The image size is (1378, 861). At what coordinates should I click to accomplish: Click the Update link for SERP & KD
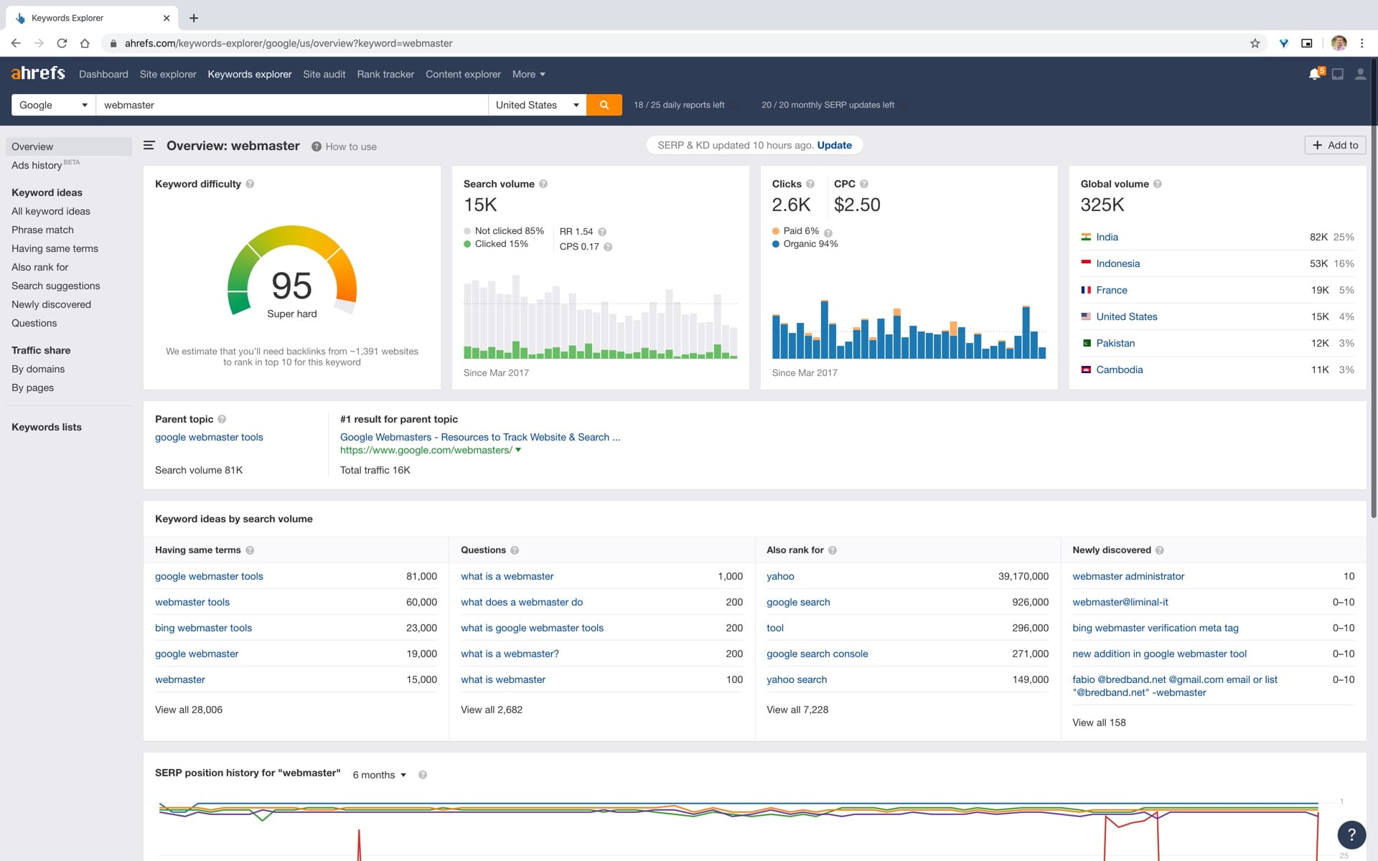point(834,145)
